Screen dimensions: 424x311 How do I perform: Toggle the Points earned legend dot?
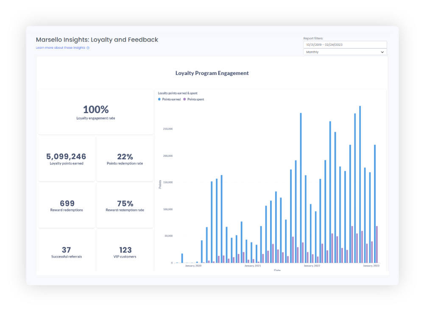[x=159, y=99]
